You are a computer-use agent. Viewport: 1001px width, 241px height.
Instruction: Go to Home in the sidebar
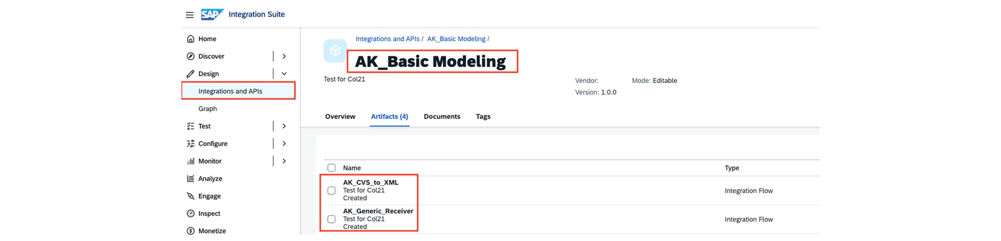(x=207, y=39)
